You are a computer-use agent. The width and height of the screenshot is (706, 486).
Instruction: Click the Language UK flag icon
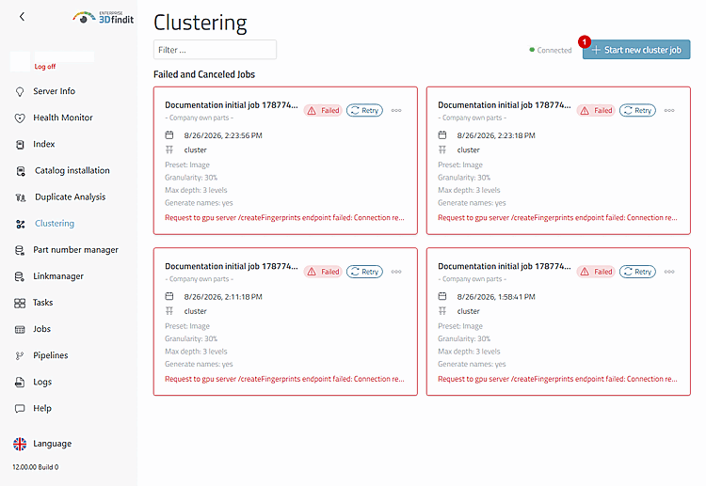pyautogui.click(x=20, y=445)
